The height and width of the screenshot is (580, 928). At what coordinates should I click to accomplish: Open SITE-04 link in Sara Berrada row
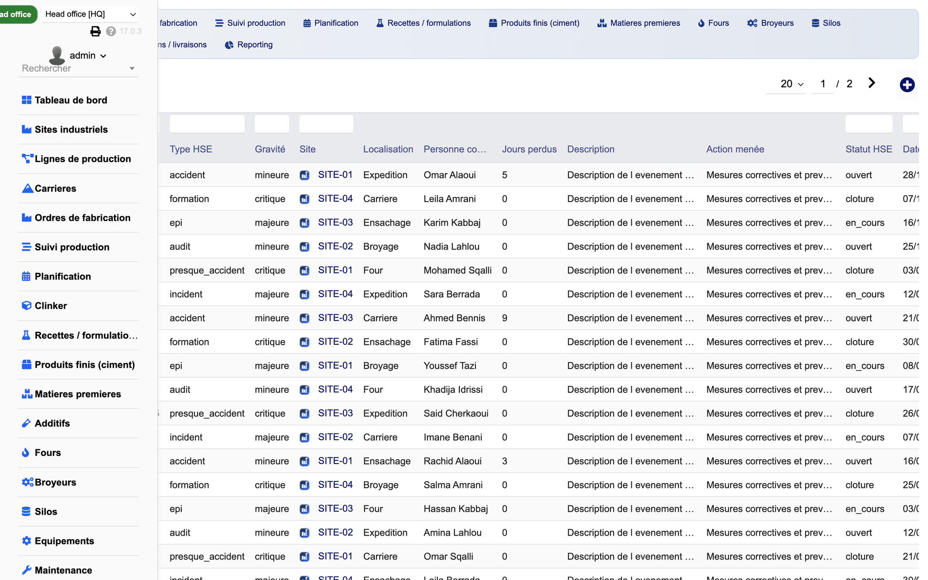pos(335,294)
